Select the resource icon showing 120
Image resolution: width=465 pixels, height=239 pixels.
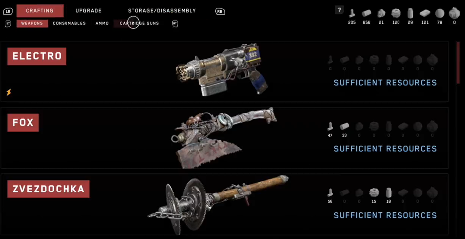396,13
